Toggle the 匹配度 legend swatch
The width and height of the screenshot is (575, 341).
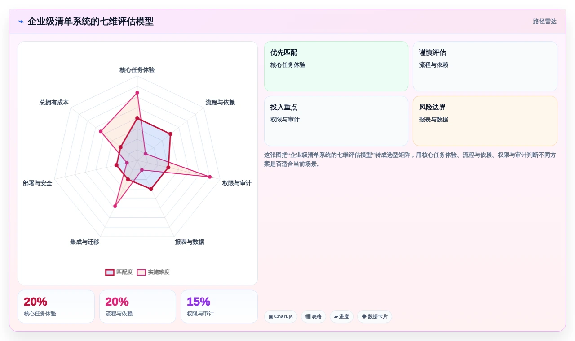[x=110, y=272]
